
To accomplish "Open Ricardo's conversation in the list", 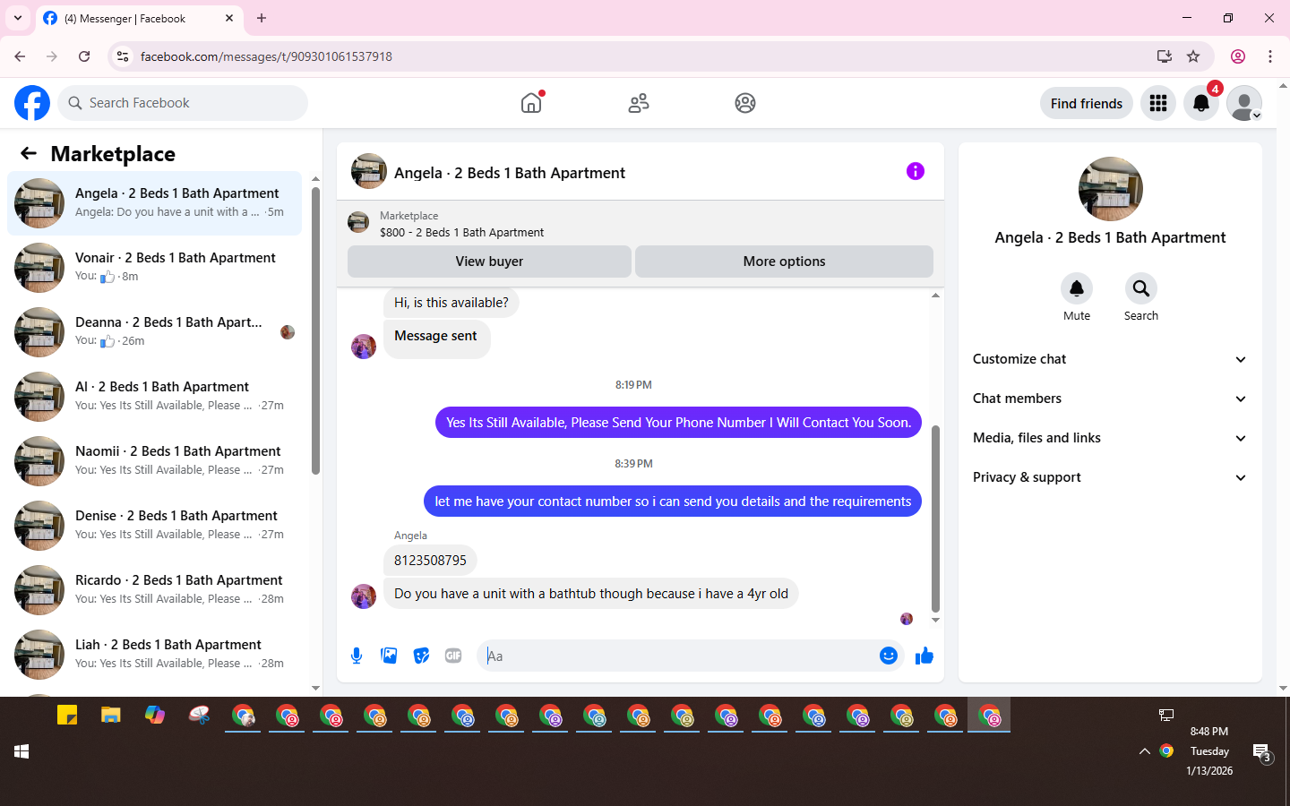I will (154, 590).
